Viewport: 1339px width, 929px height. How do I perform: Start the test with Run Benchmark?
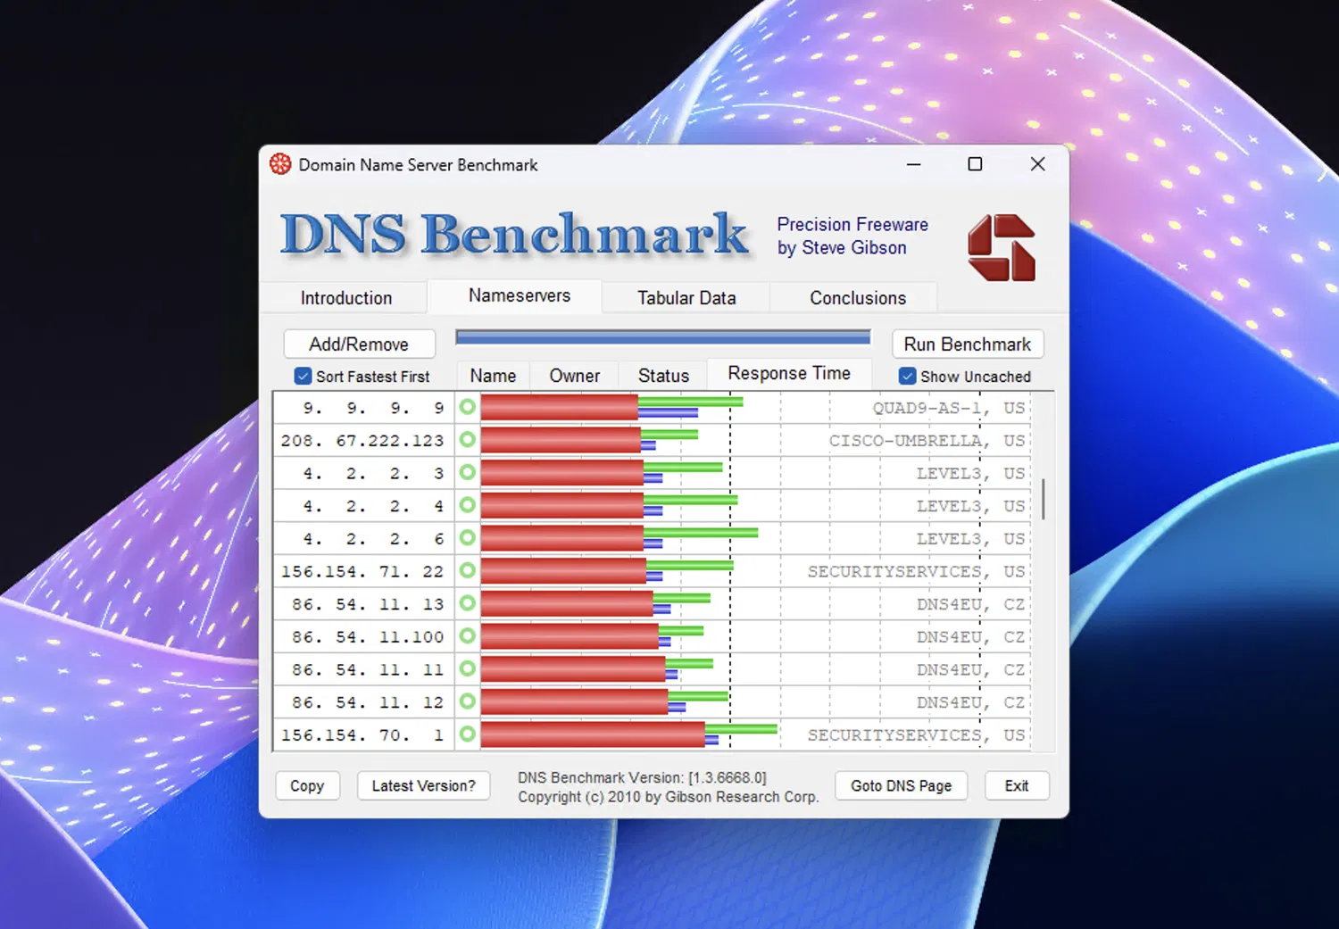pyautogui.click(x=968, y=344)
